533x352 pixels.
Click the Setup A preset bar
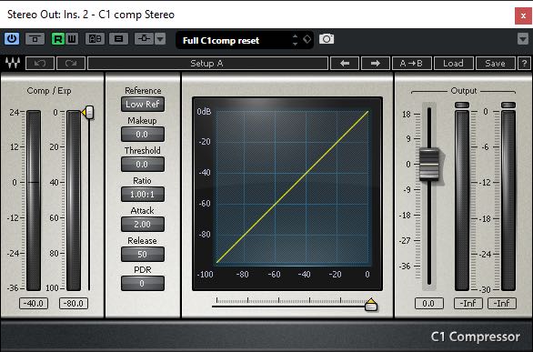point(207,63)
